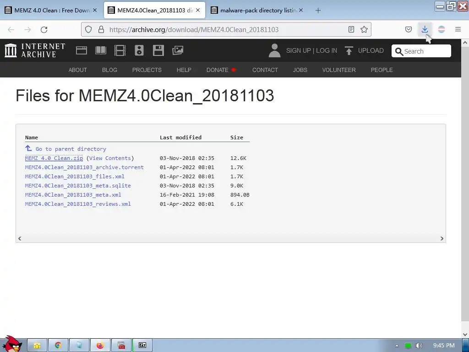Click the tracking protection shield icon
This screenshot has width=469, height=352.
tap(88, 29)
